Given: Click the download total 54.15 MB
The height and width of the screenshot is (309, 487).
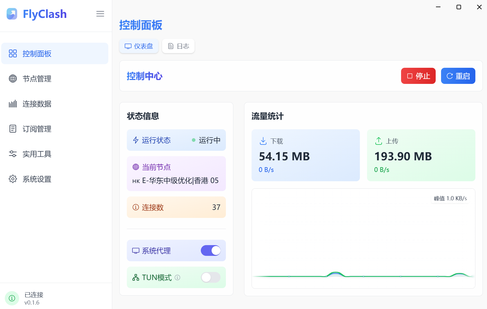Looking at the screenshot, I should [284, 156].
